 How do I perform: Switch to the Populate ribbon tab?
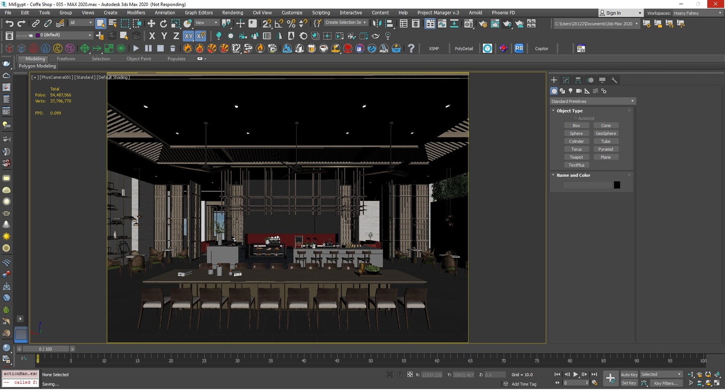tap(176, 59)
